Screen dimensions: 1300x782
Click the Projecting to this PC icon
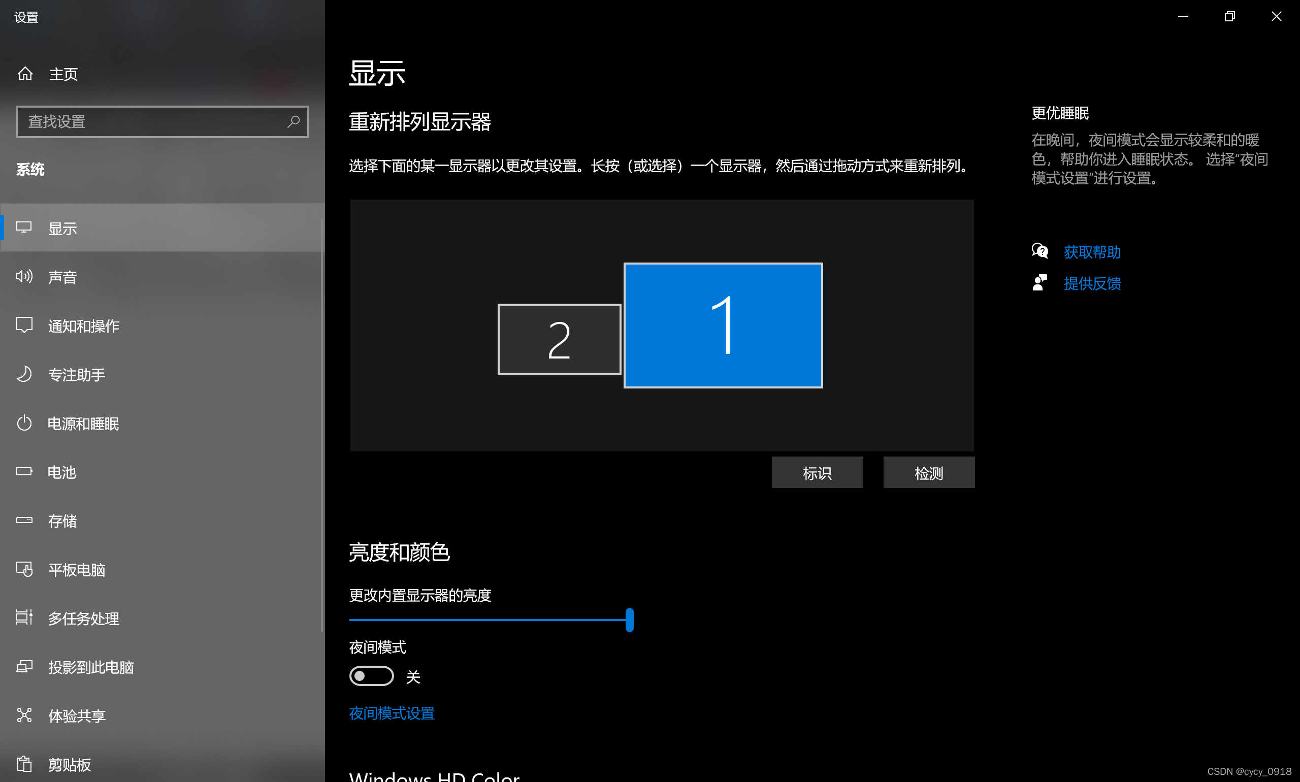click(24, 667)
